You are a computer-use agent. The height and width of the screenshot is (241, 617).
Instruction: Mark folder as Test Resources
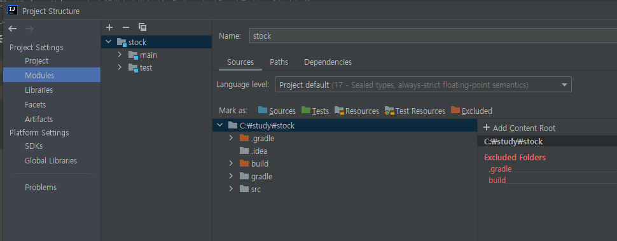[415, 111]
